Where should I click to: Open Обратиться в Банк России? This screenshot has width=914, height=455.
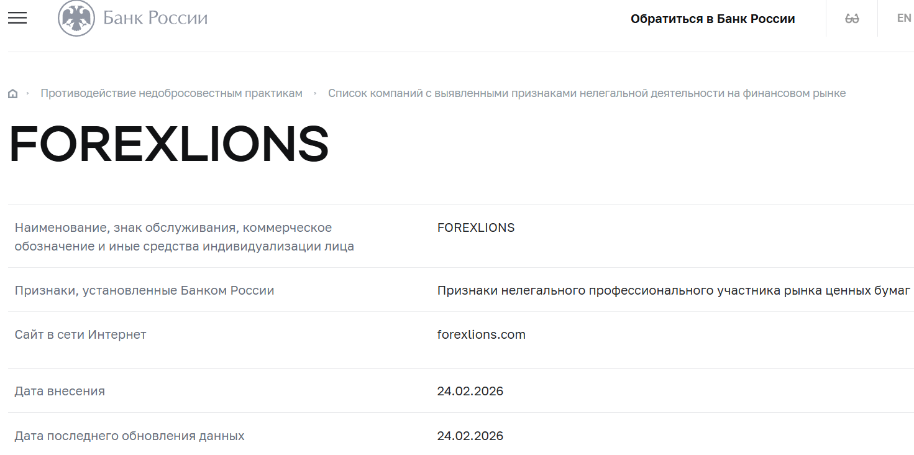713,18
